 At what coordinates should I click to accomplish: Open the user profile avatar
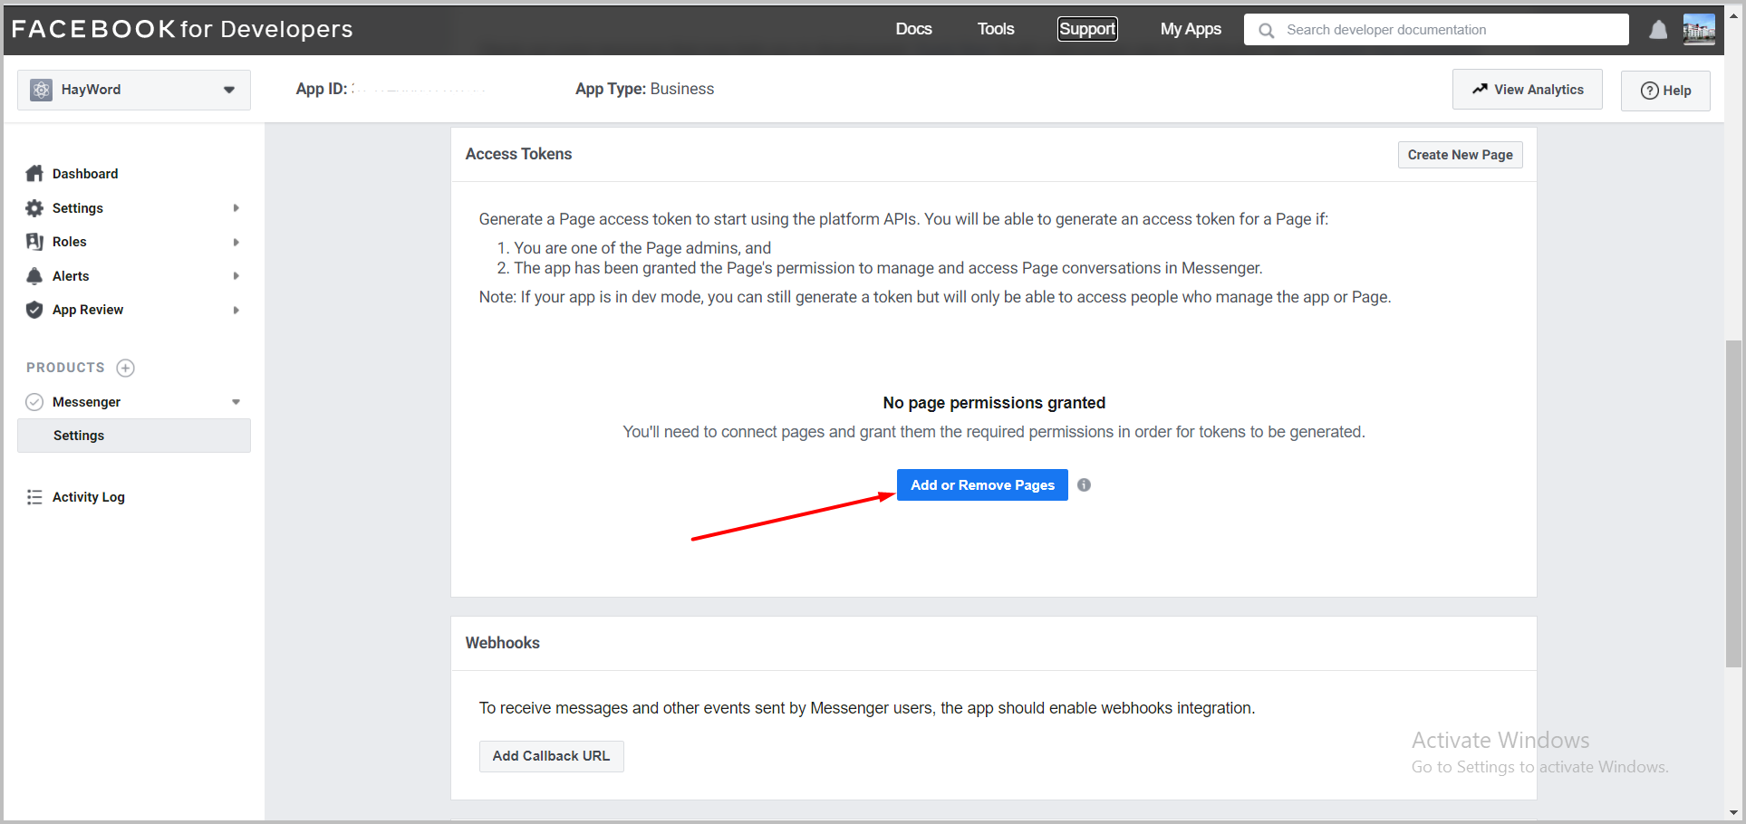[x=1699, y=29]
